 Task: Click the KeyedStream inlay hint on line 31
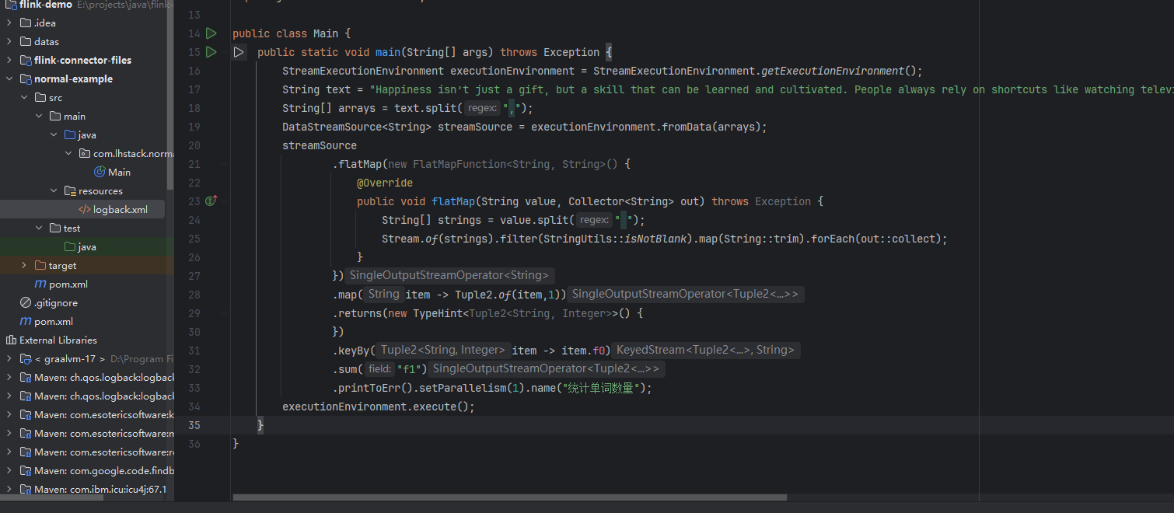click(705, 351)
